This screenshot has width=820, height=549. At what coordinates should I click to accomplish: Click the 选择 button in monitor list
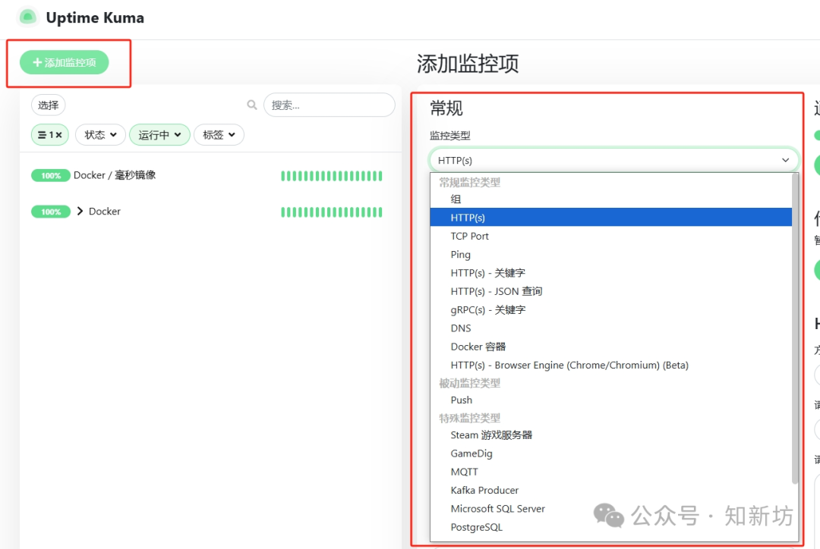click(48, 105)
